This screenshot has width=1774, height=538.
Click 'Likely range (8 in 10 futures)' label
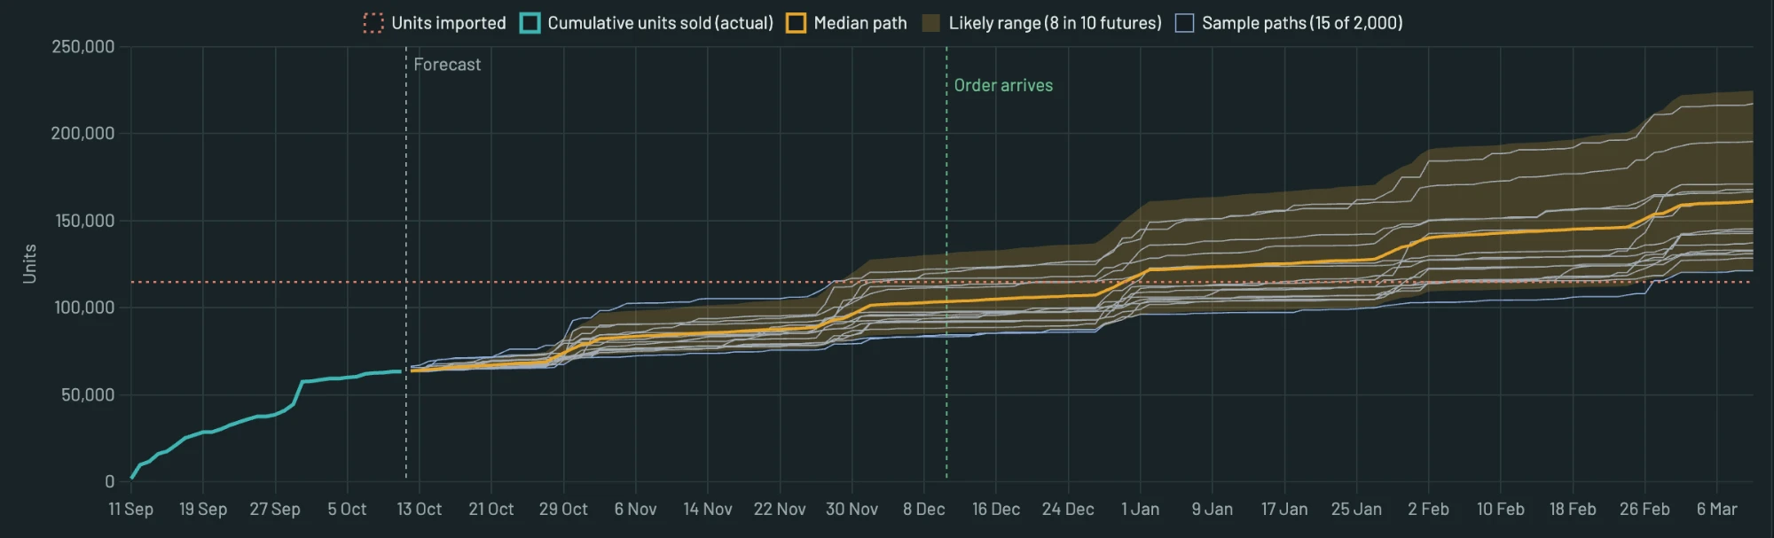pos(1055,23)
